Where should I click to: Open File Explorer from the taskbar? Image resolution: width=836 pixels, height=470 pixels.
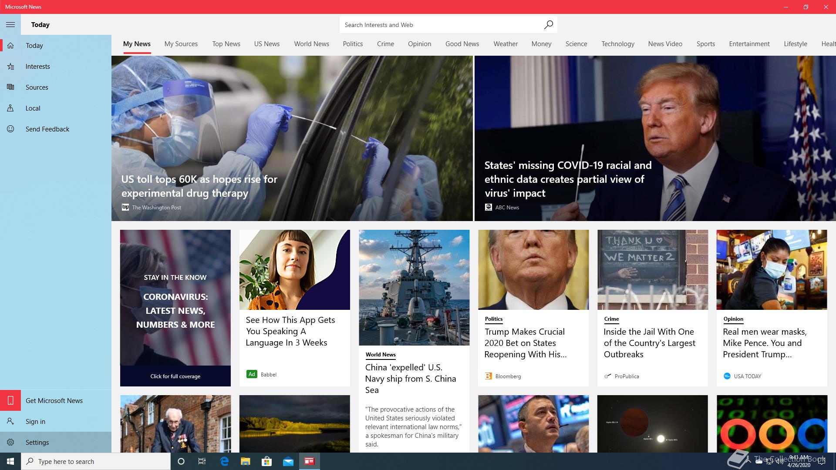coord(246,461)
